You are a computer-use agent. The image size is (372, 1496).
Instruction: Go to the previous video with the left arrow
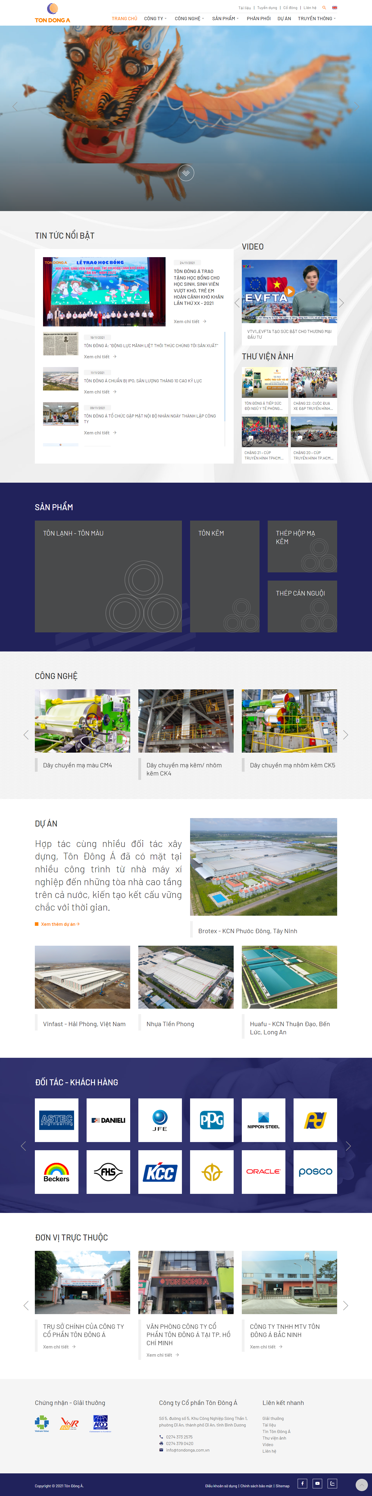coord(237,303)
